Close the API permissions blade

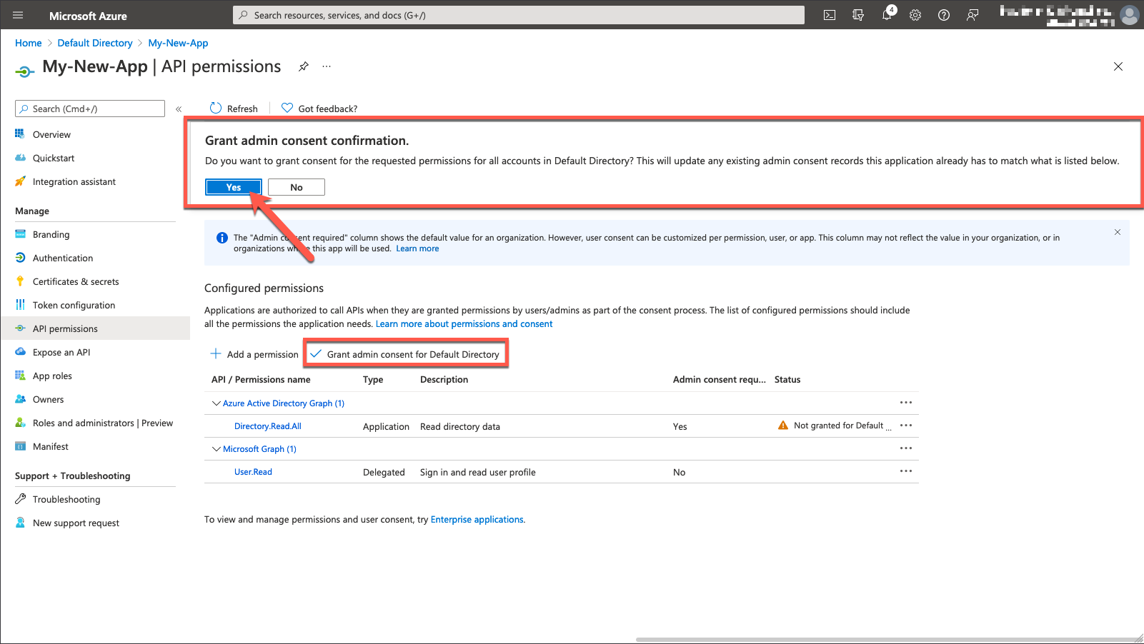(1118, 66)
